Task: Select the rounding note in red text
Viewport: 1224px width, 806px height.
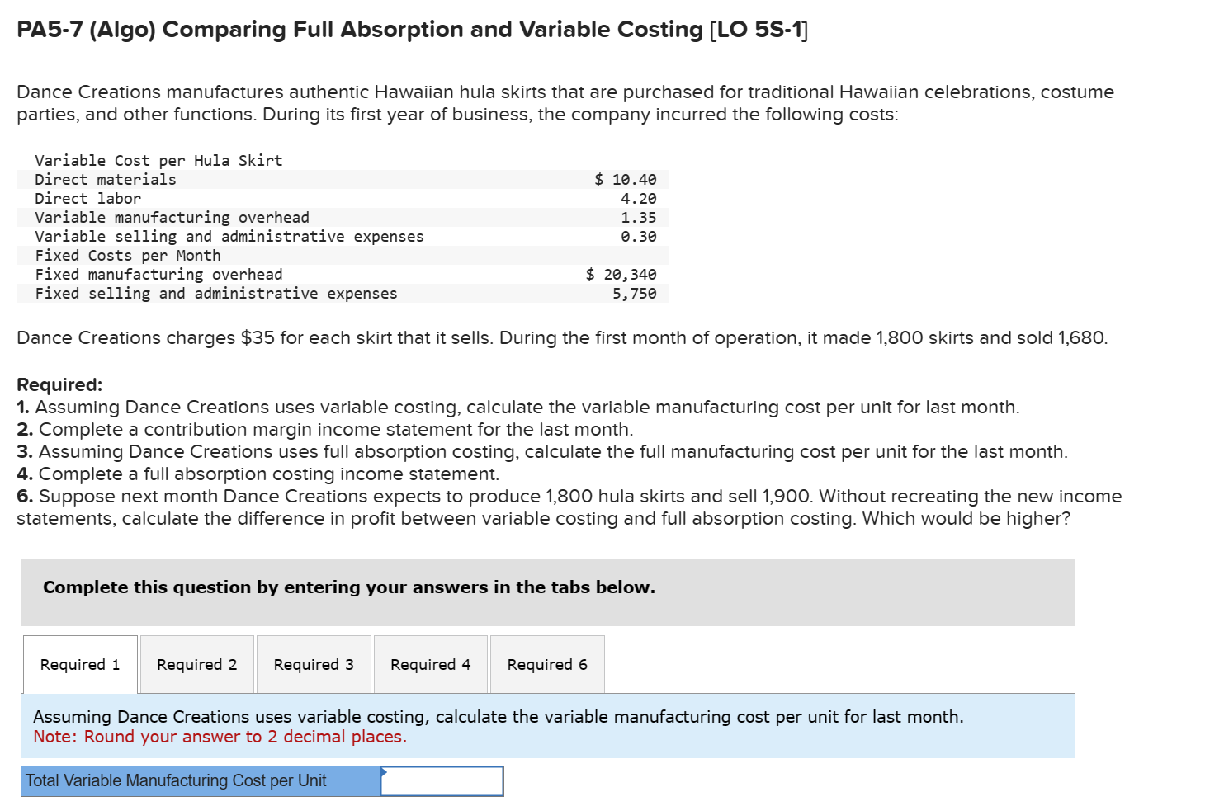Action: coord(220,737)
